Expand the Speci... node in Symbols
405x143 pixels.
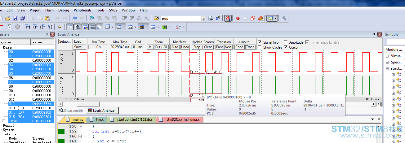click(x=387, y=62)
